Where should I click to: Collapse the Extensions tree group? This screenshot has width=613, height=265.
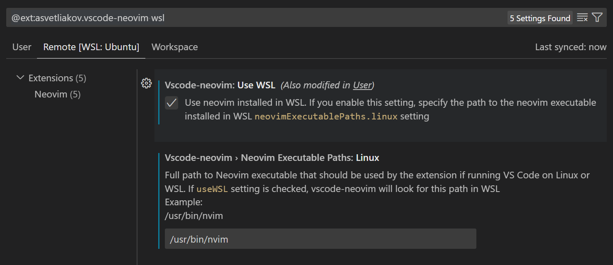[x=20, y=78]
